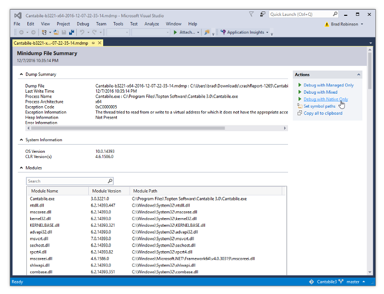
Task: Click the Open File folder icon
Action: [x=56, y=32]
